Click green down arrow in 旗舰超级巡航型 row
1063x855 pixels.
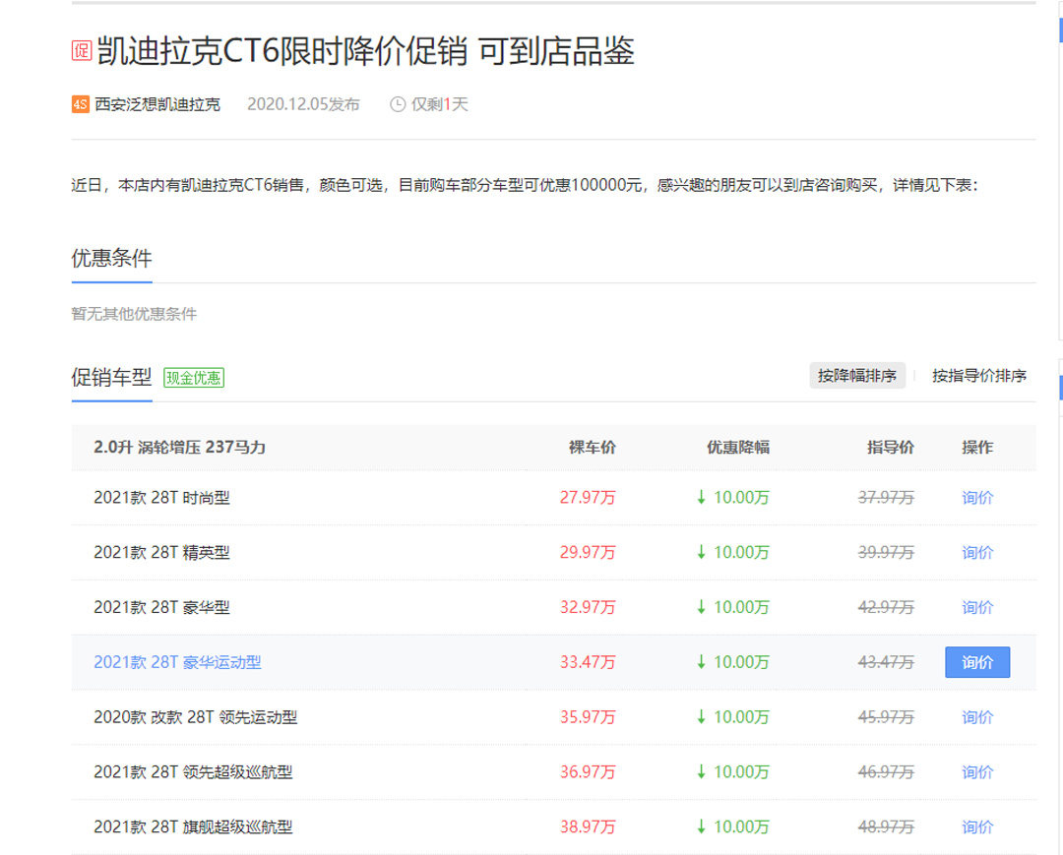(x=701, y=827)
